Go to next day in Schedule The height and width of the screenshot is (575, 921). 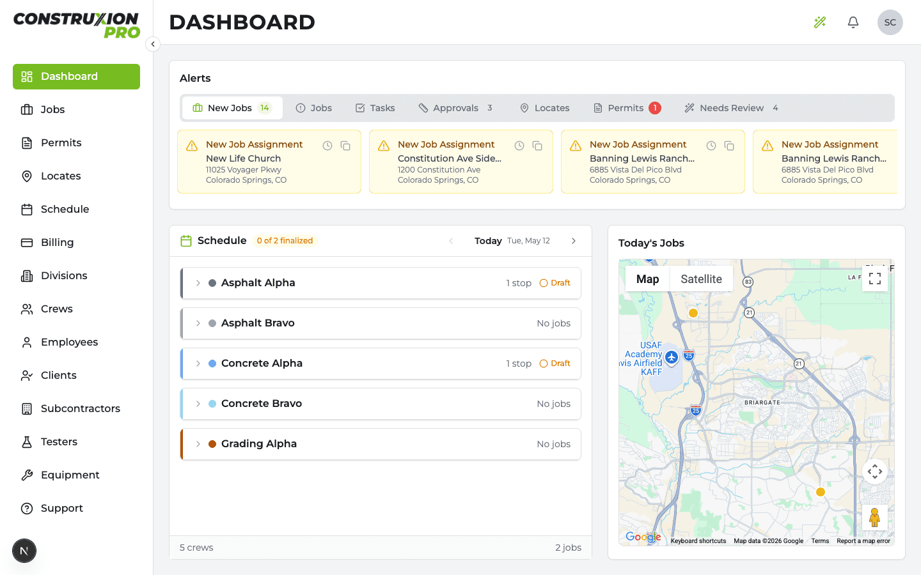coord(574,241)
